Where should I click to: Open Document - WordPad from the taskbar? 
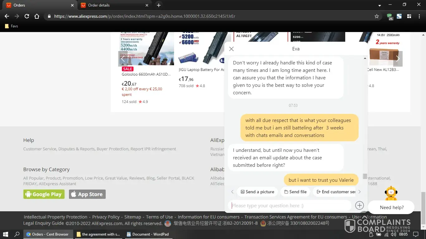148,234
